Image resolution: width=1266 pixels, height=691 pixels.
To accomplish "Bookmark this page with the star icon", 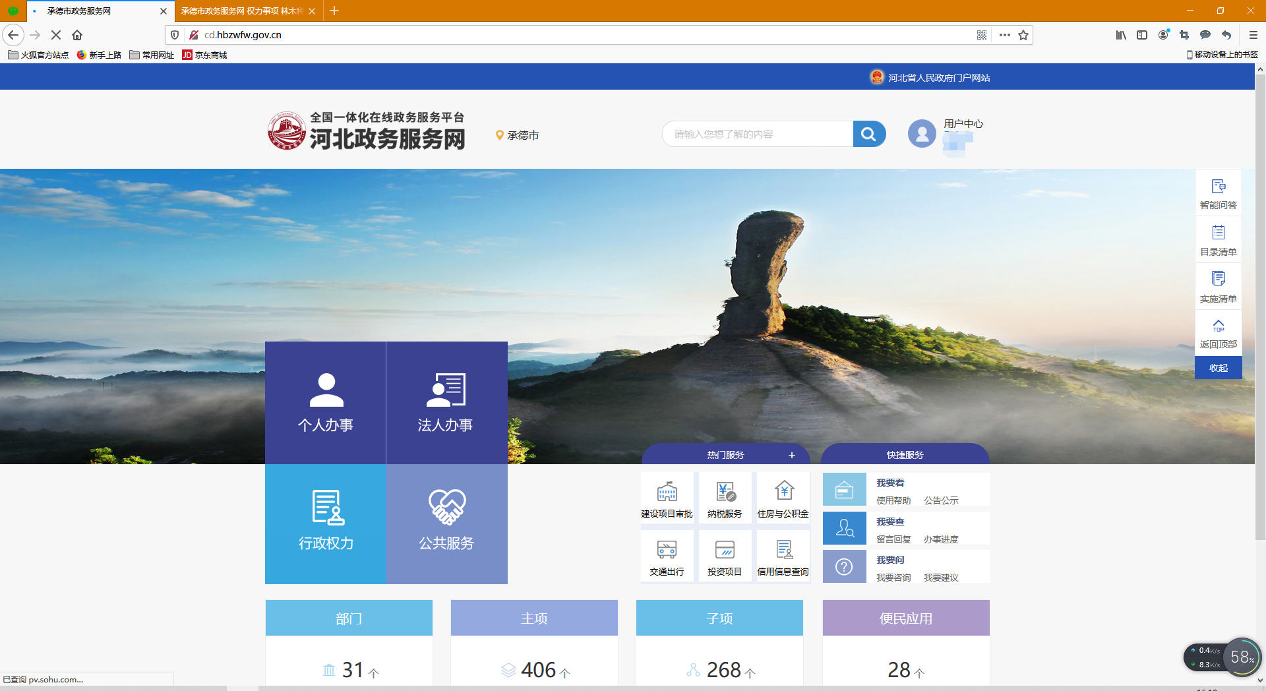I will click(1023, 35).
